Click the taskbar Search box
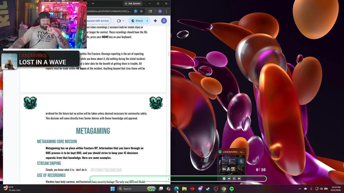Screen dimensions: 344x193 tap(137, 189)
